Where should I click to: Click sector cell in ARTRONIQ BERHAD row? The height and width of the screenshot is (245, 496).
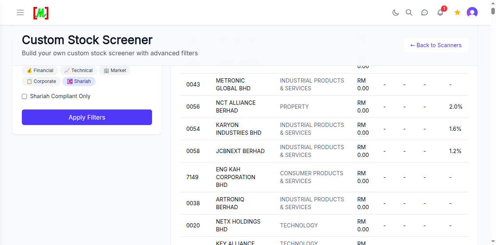pyautogui.click(x=312, y=203)
